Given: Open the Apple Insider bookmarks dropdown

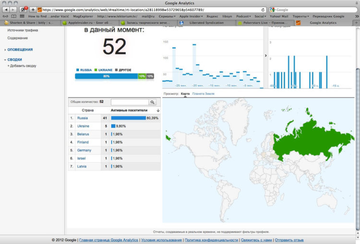Looking at the screenshot, I should click(x=191, y=16).
